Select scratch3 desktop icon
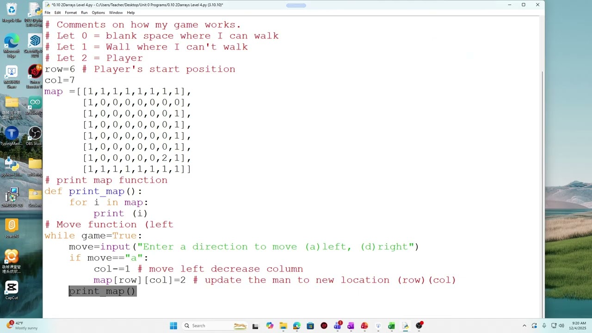The height and width of the screenshot is (333, 592). pos(12,228)
